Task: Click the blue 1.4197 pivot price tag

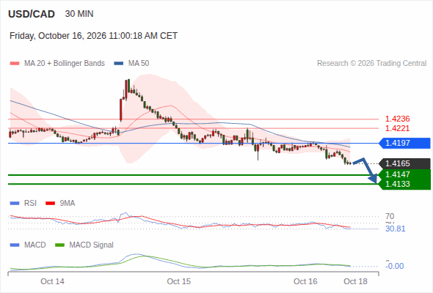Action: (405, 143)
